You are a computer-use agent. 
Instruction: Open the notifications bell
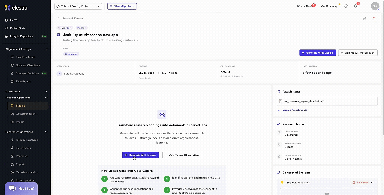coord(355,6)
